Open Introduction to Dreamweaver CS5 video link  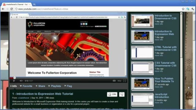165,17
